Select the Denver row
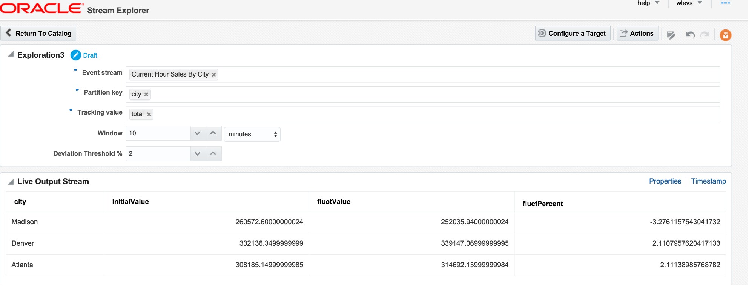749x300 pixels. click(366, 243)
